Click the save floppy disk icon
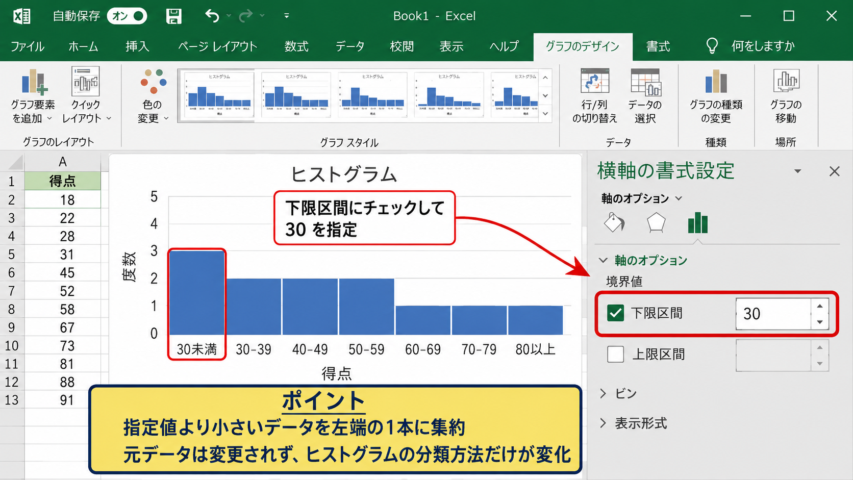853x480 pixels. pyautogui.click(x=174, y=16)
